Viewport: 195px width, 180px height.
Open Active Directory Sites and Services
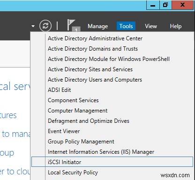112,69
